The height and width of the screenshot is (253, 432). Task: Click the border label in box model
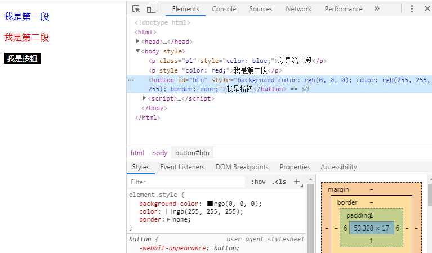point(347,202)
